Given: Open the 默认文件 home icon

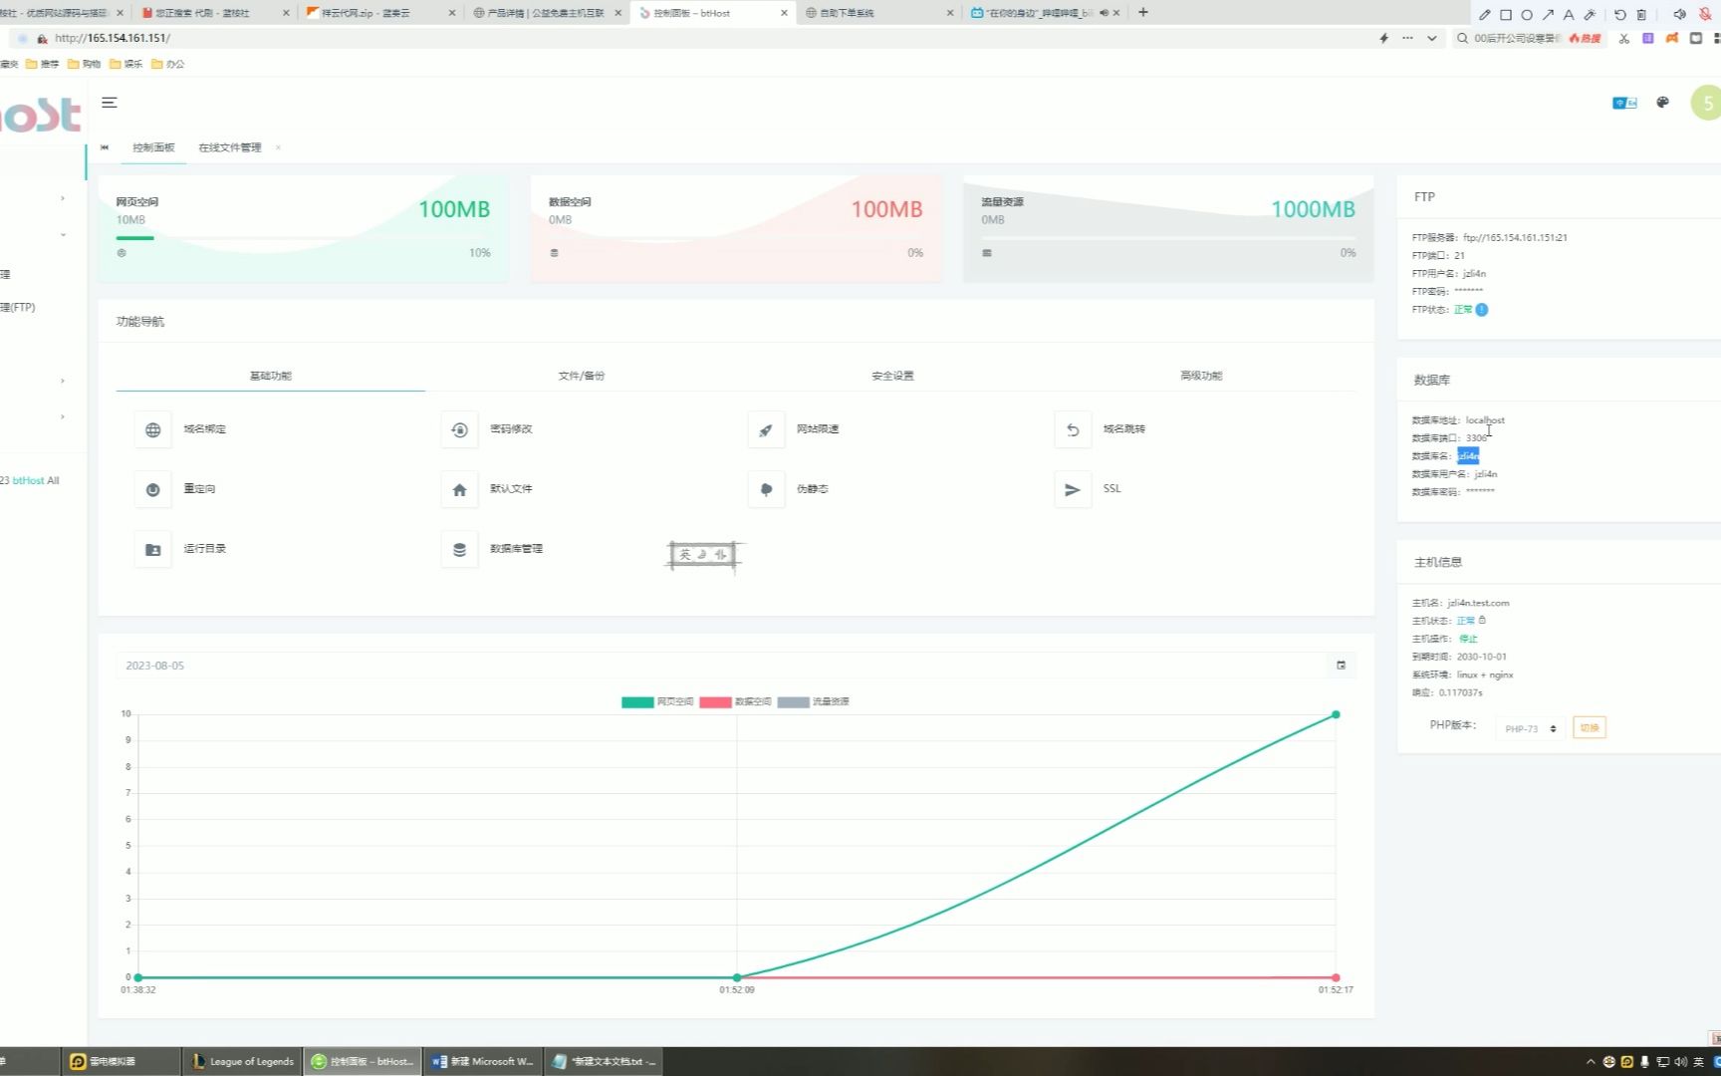Looking at the screenshot, I should [x=459, y=490].
